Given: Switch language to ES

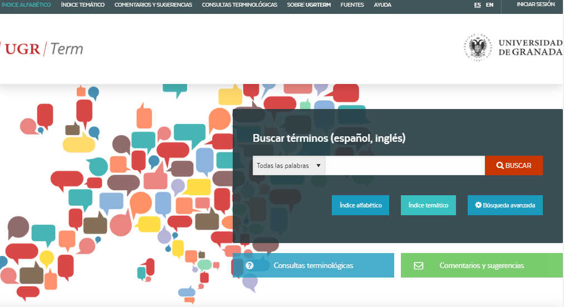Looking at the screenshot, I should [477, 5].
